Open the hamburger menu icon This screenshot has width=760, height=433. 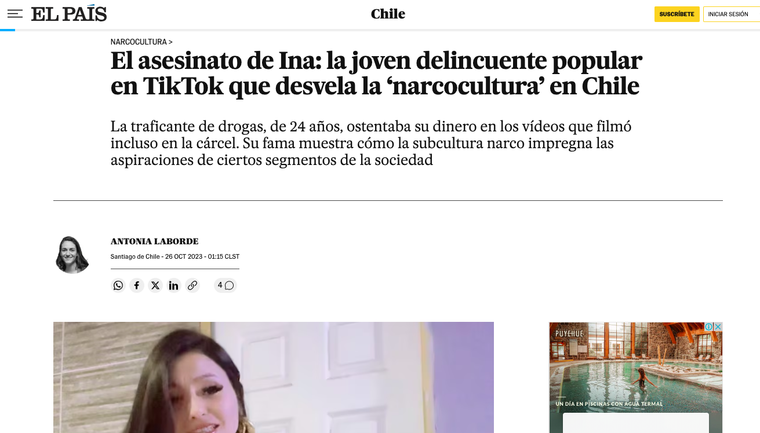[15, 14]
